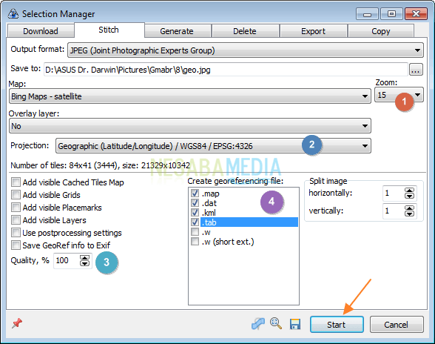Click the red pin icon
Viewport: 435px width, 344px height.
pyautogui.click(x=17, y=323)
